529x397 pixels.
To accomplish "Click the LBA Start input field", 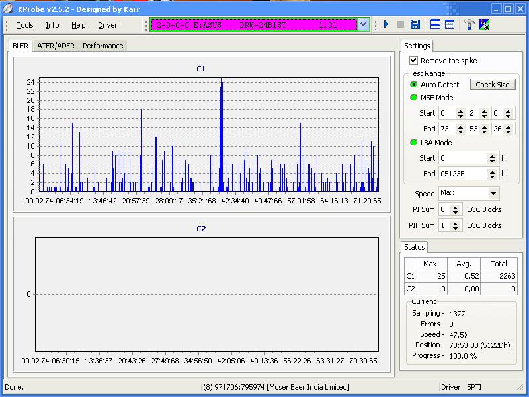I will tap(463, 158).
